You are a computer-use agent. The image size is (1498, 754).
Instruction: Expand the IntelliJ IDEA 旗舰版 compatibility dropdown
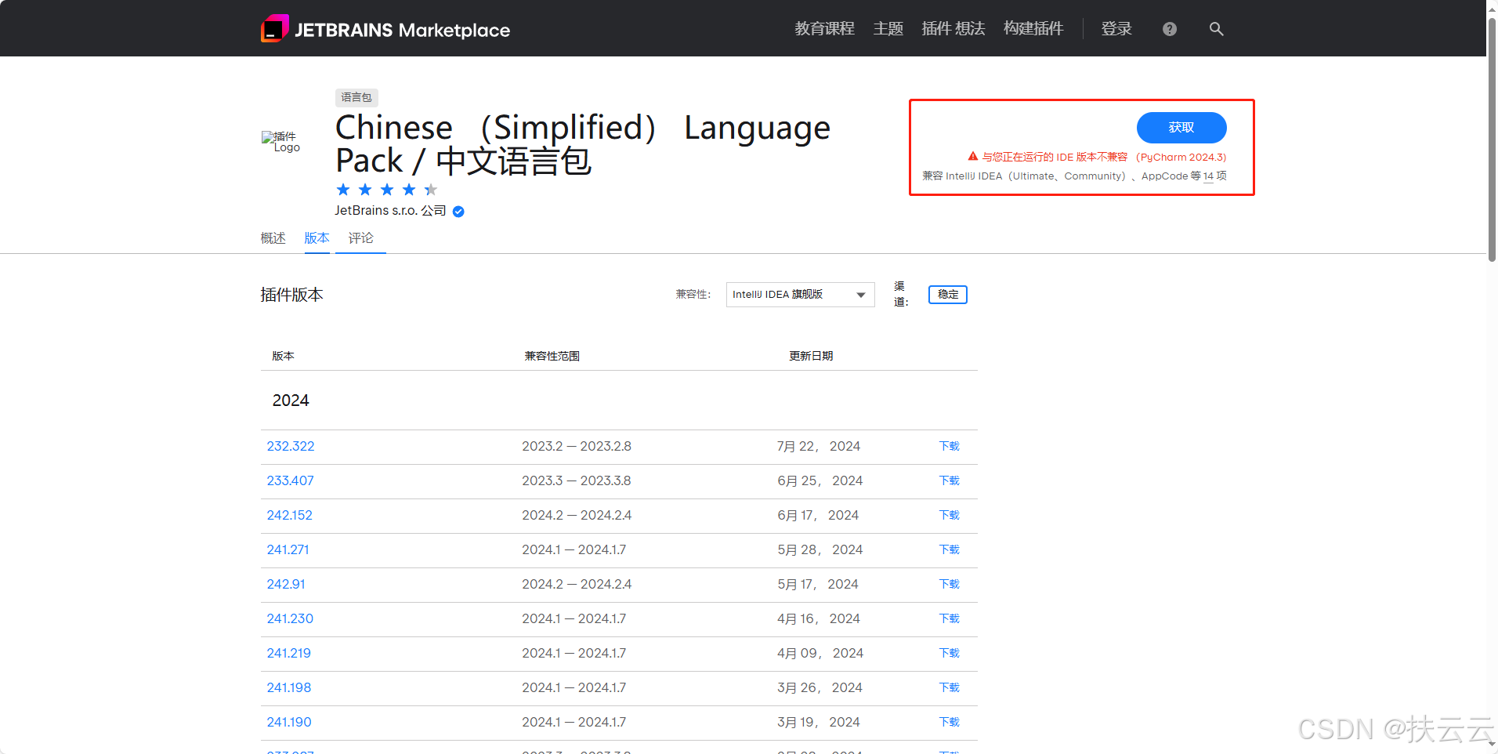point(800,295)
